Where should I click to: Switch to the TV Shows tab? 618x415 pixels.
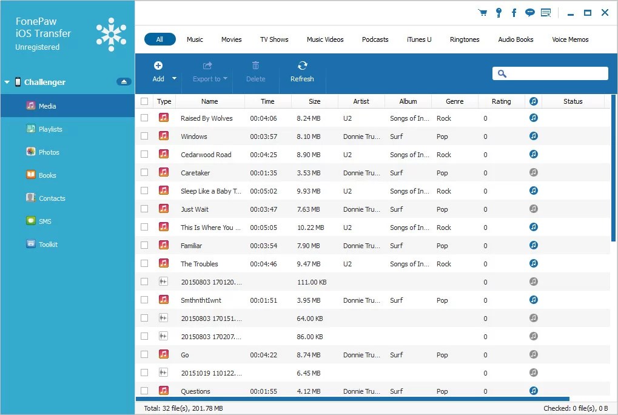pos(274,39)
